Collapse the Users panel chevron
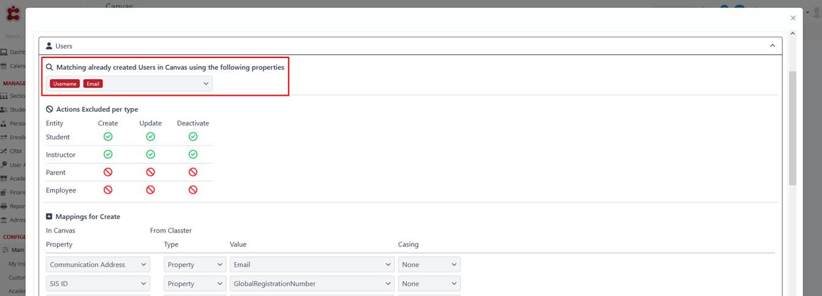 [x=772, y=46]
